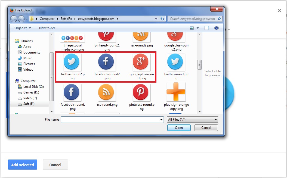Open recent locations dropdown beside nav arrows
This screenshot has width=287, height=178.
pyautogui.click(x=27, y=19)
